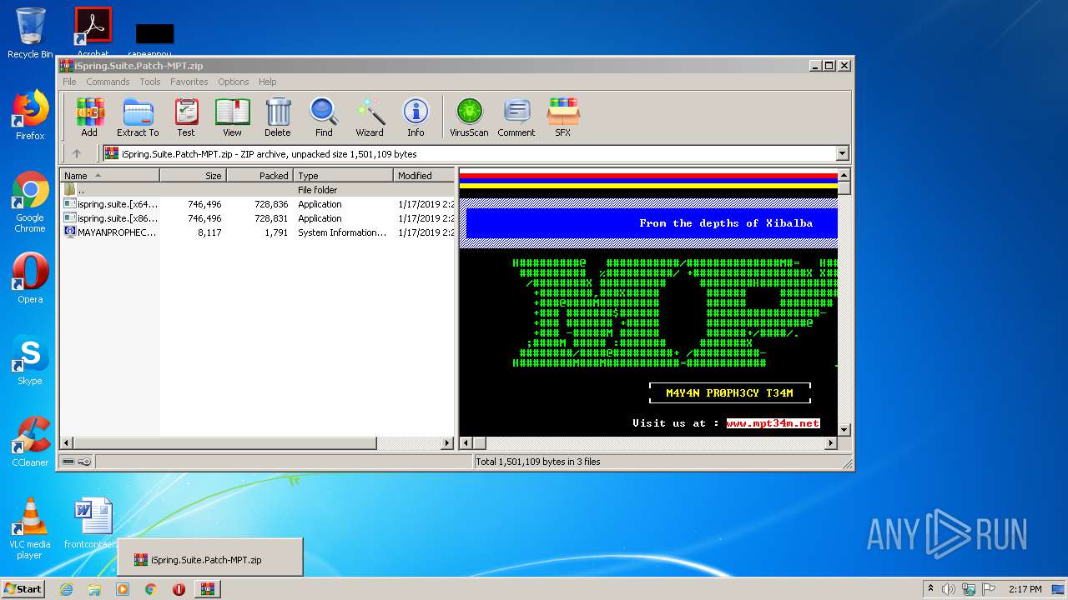Sort file list by Size column
Screen dimensions: 1068x600
[x=194, y=175]
